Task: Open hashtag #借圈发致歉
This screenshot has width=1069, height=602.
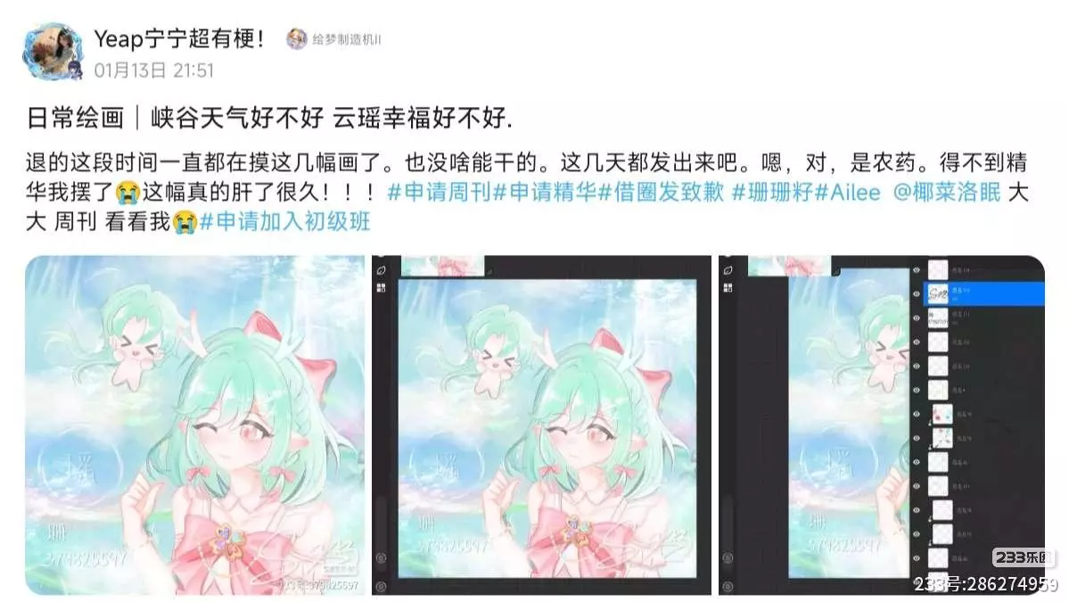Action: pyautogui.click(x=661, y=193)
